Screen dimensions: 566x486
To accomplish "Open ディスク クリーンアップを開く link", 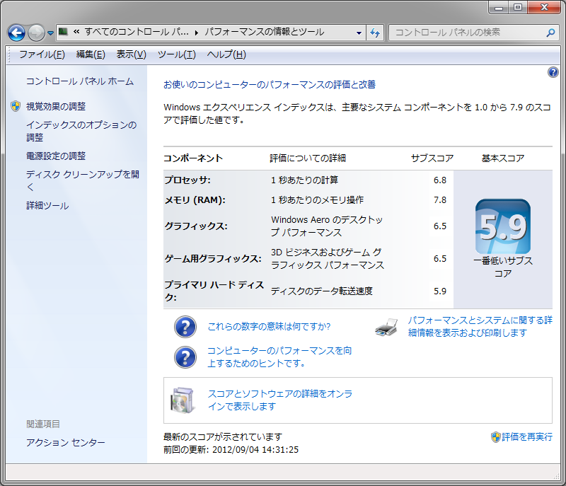I will click(83, 180).
